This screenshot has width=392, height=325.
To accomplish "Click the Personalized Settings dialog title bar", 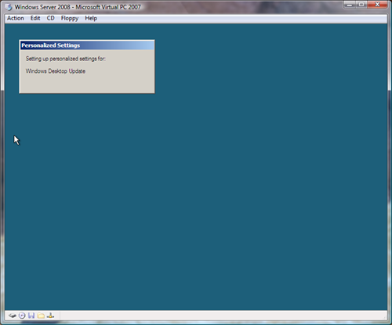I will [87, 45].
